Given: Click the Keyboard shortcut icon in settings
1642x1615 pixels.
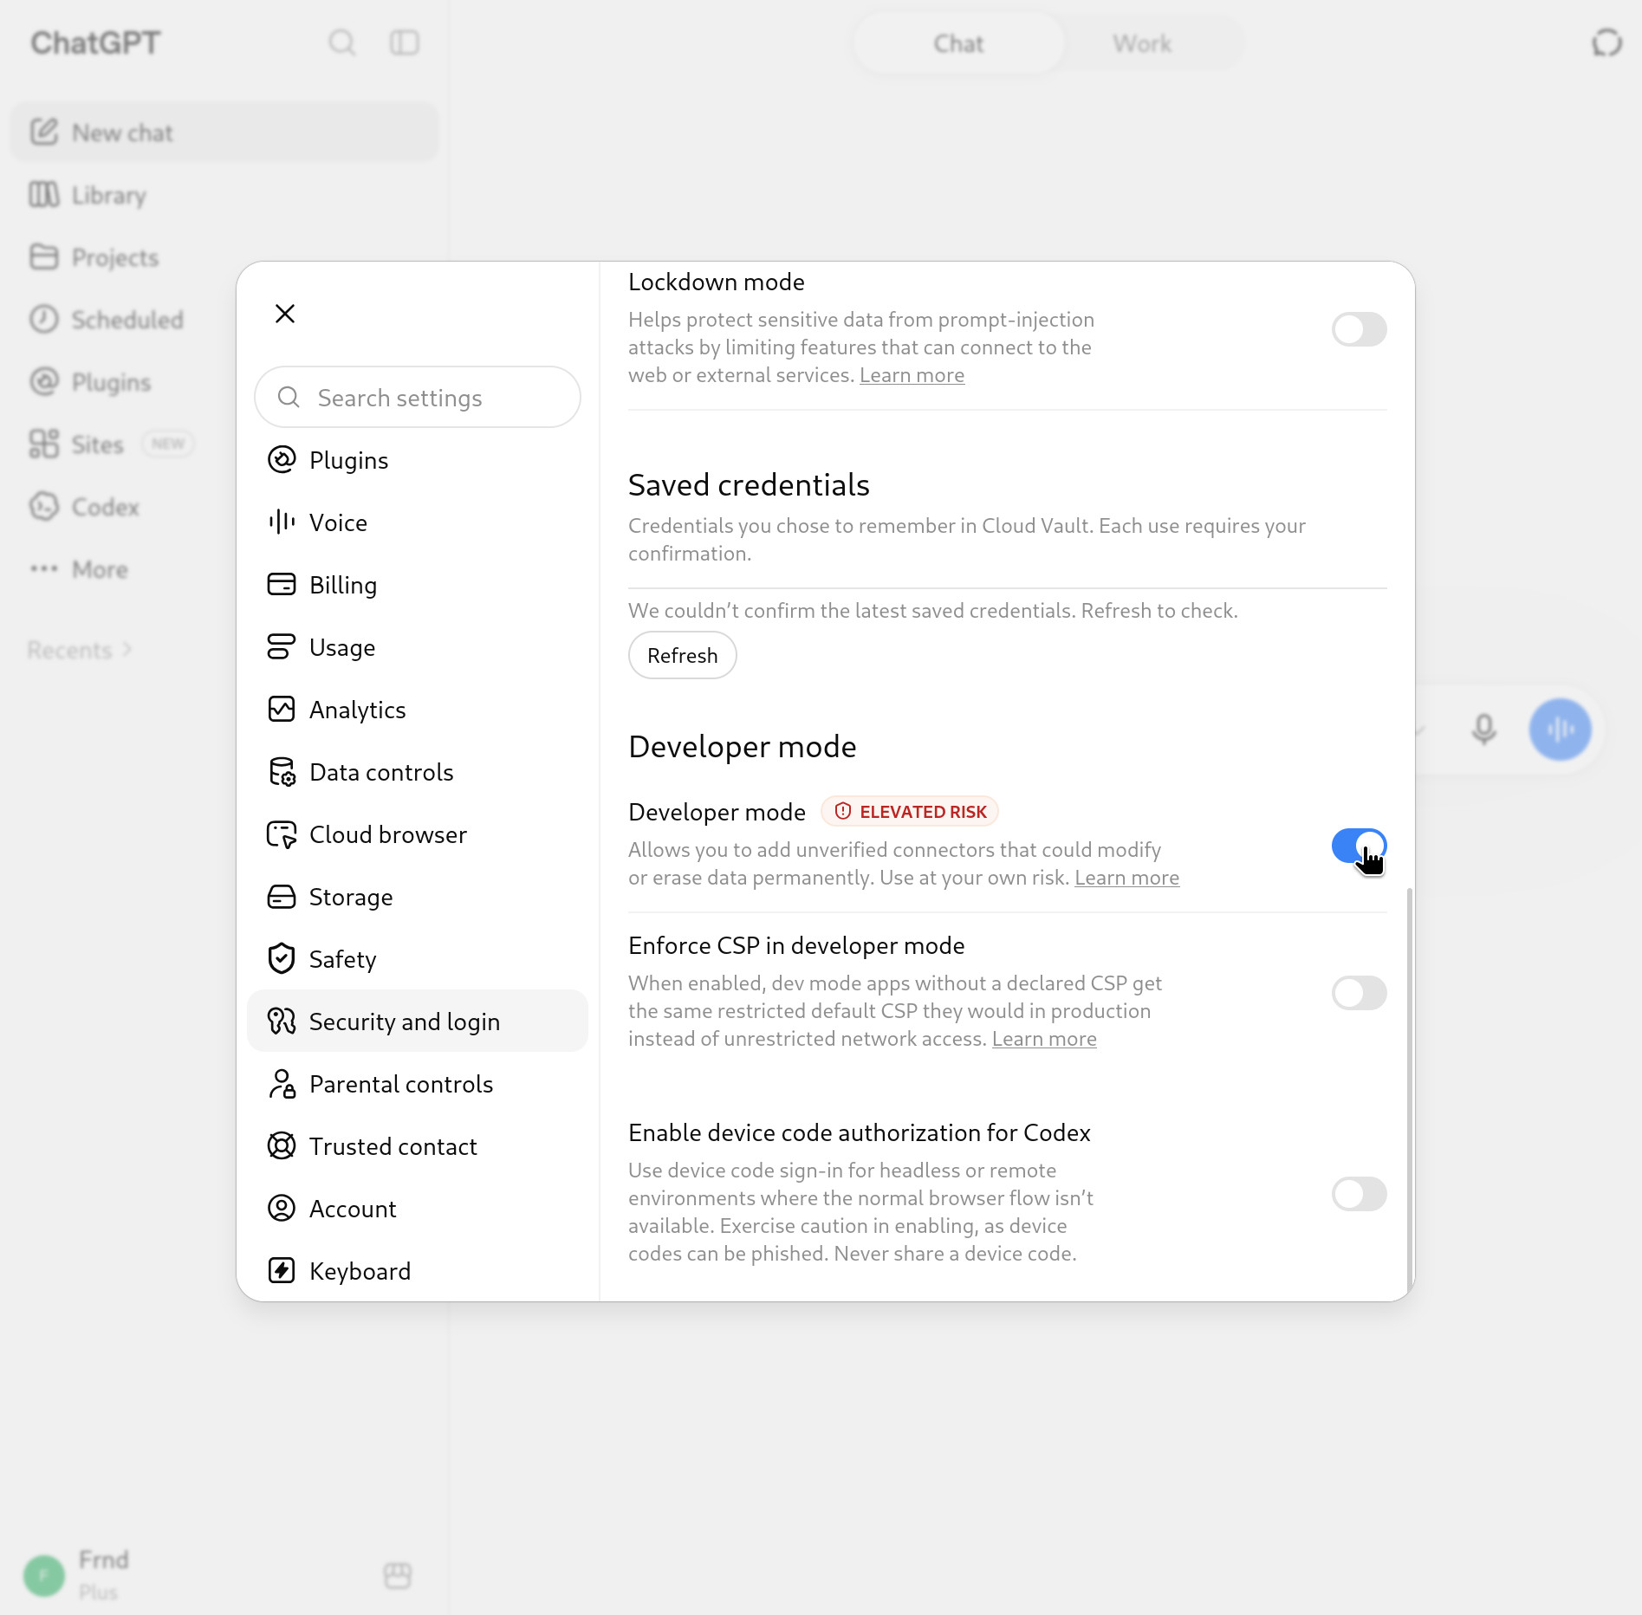Looking at the screenshot, I should click(x=282, y=1270).
